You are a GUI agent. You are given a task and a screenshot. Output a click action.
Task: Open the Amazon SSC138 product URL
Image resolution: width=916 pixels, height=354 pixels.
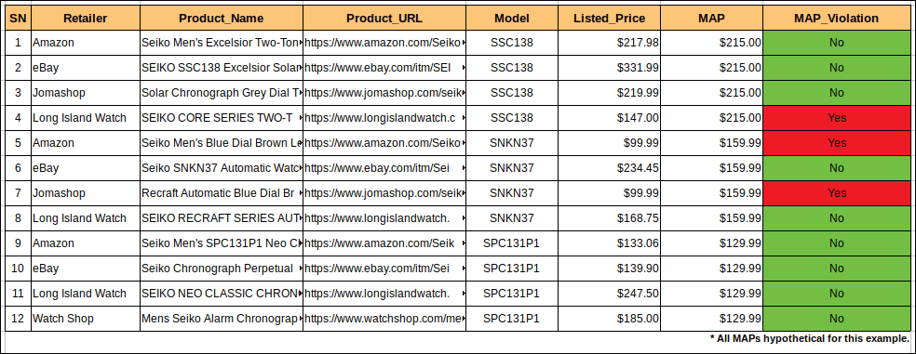(x=384, y=43)
